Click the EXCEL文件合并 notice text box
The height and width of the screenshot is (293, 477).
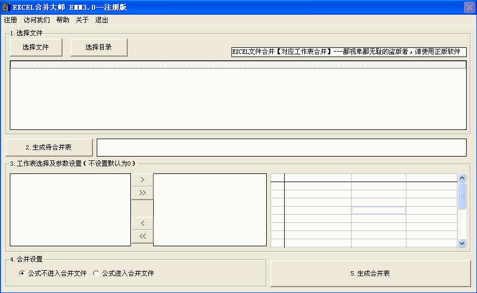pyautogui.click(x=349, y=52)
